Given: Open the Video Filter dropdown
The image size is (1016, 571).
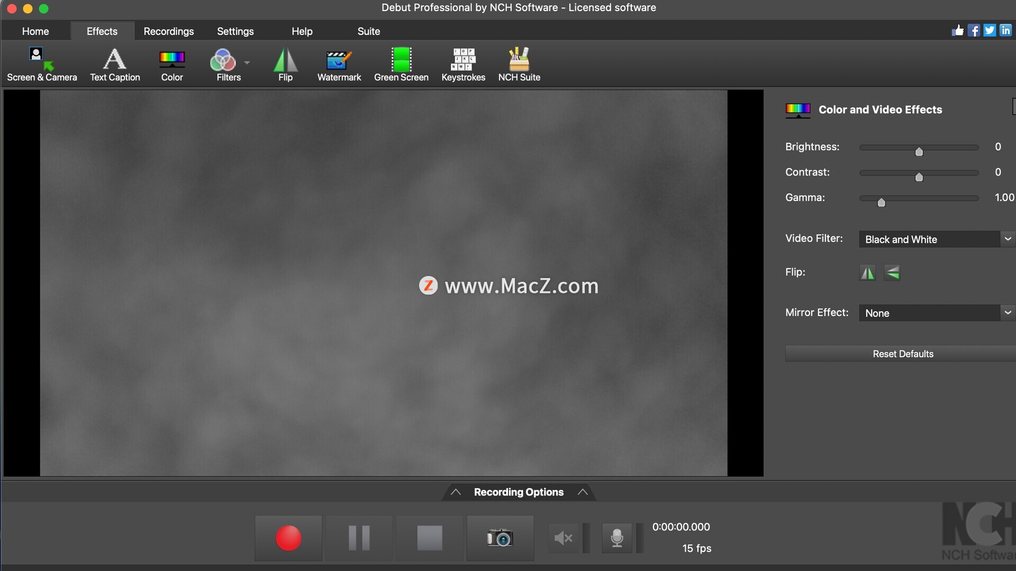Looking at the screenshot, I should click(x=937, y=239).
